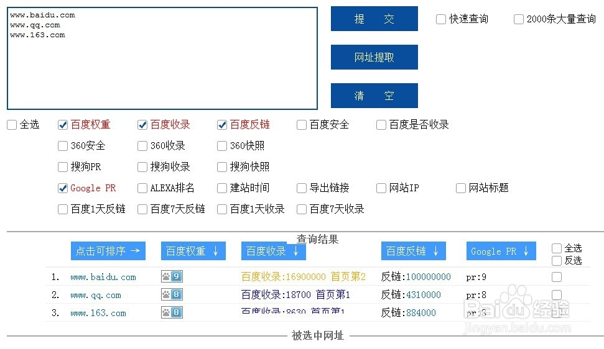Sort results by 百度反链 column
Image resolution: width=604 pixels, height=349 pixels.
pyautogui.click(x=413, y=251)
